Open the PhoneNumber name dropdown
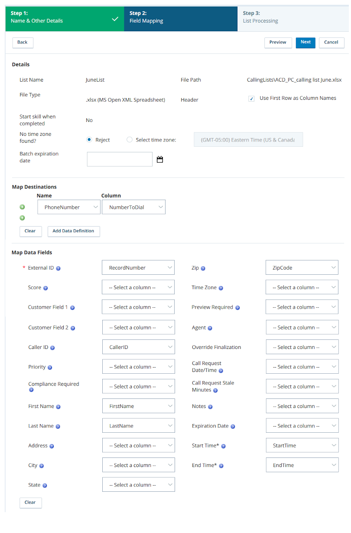This screenshot has height=533, width=351. click(x=68, y=207)
